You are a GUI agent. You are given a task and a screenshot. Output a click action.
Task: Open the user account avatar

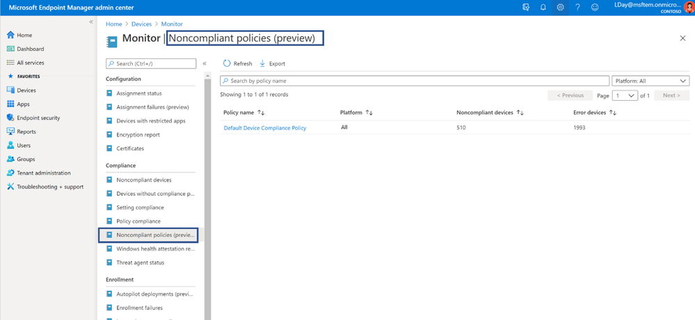pos(689,8)
